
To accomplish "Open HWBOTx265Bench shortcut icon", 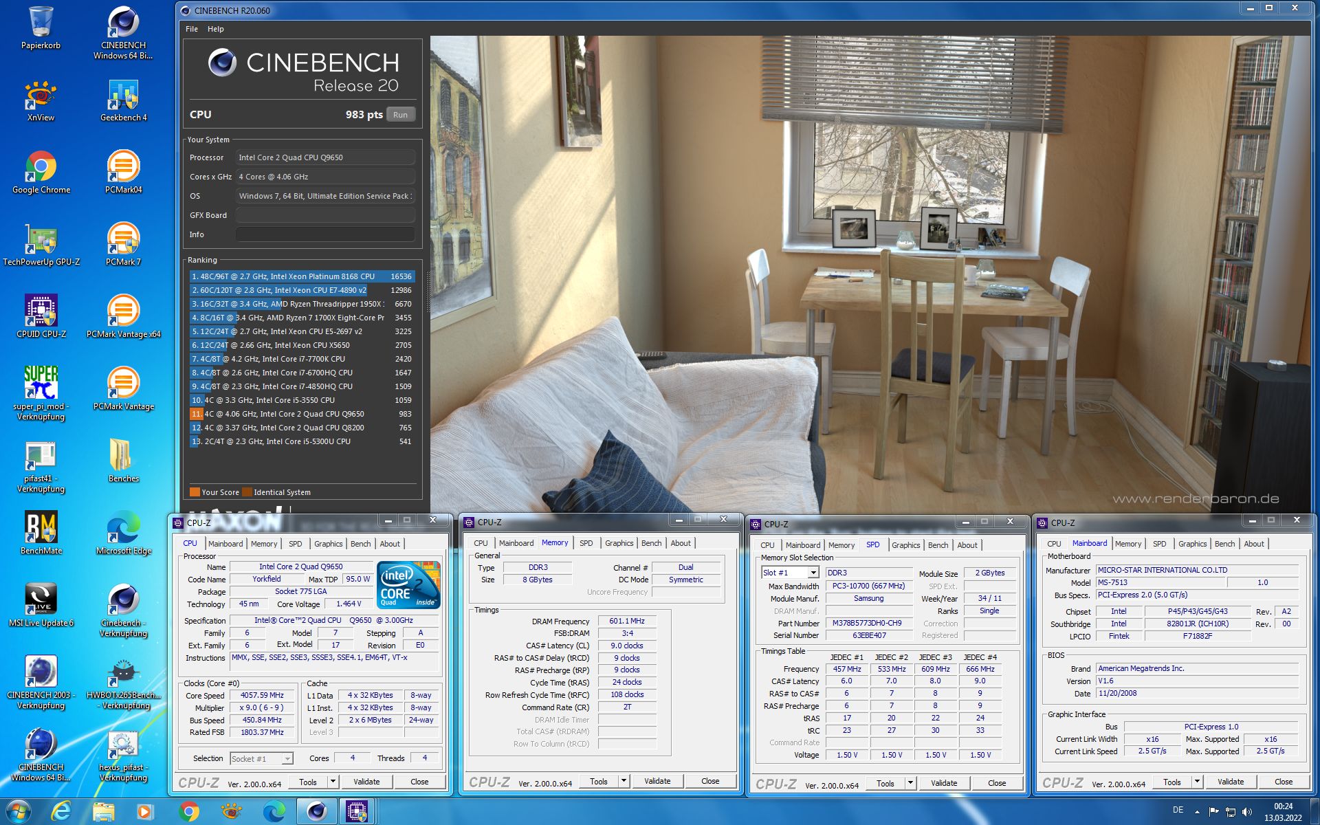I will [x=123, y=683].
